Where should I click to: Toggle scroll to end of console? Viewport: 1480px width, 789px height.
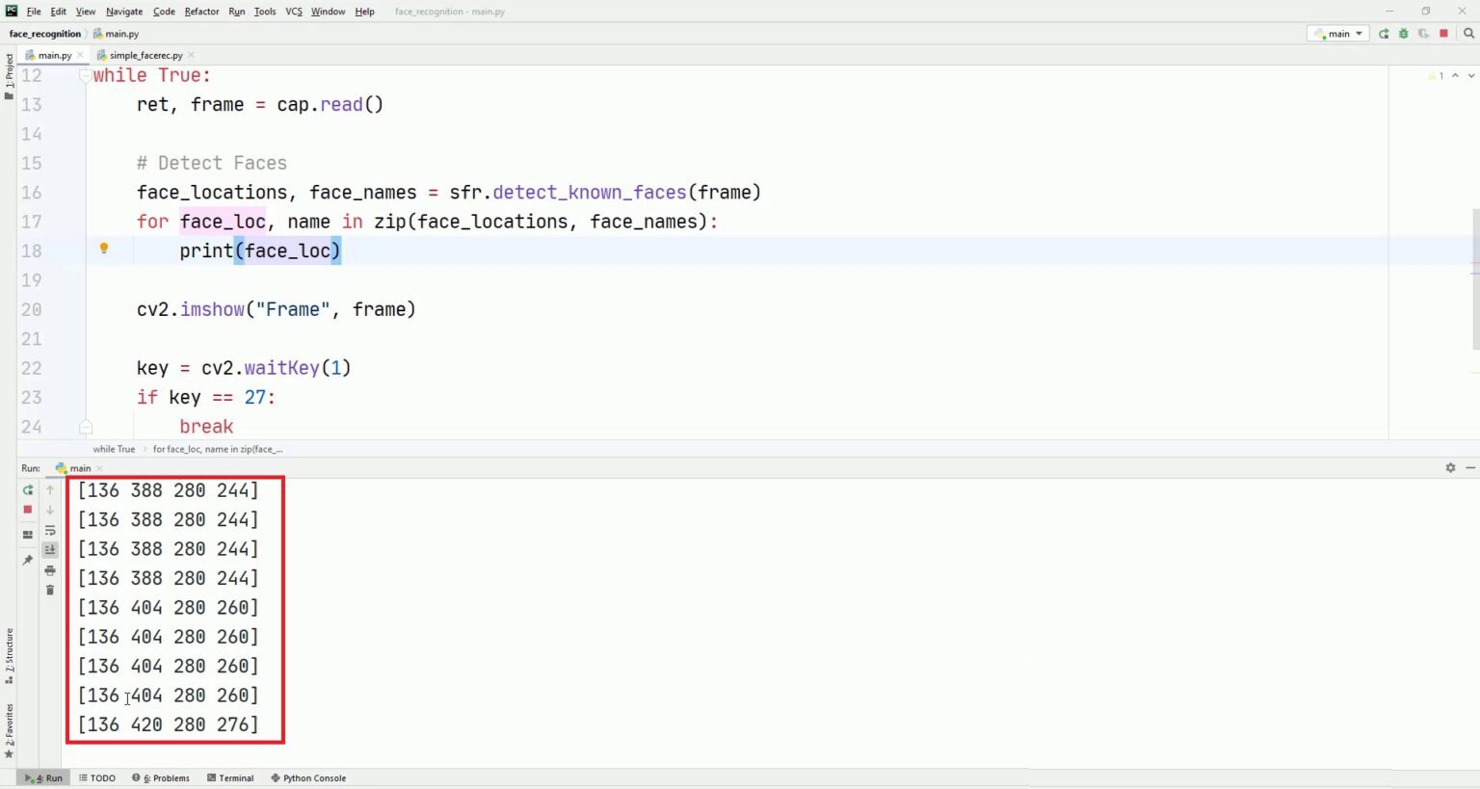[x=50, y=550]
